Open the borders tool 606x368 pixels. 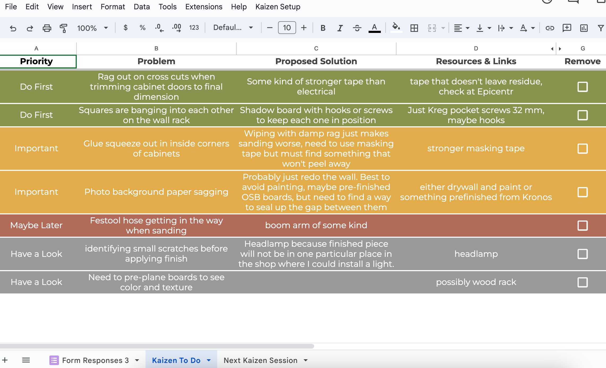414,28
